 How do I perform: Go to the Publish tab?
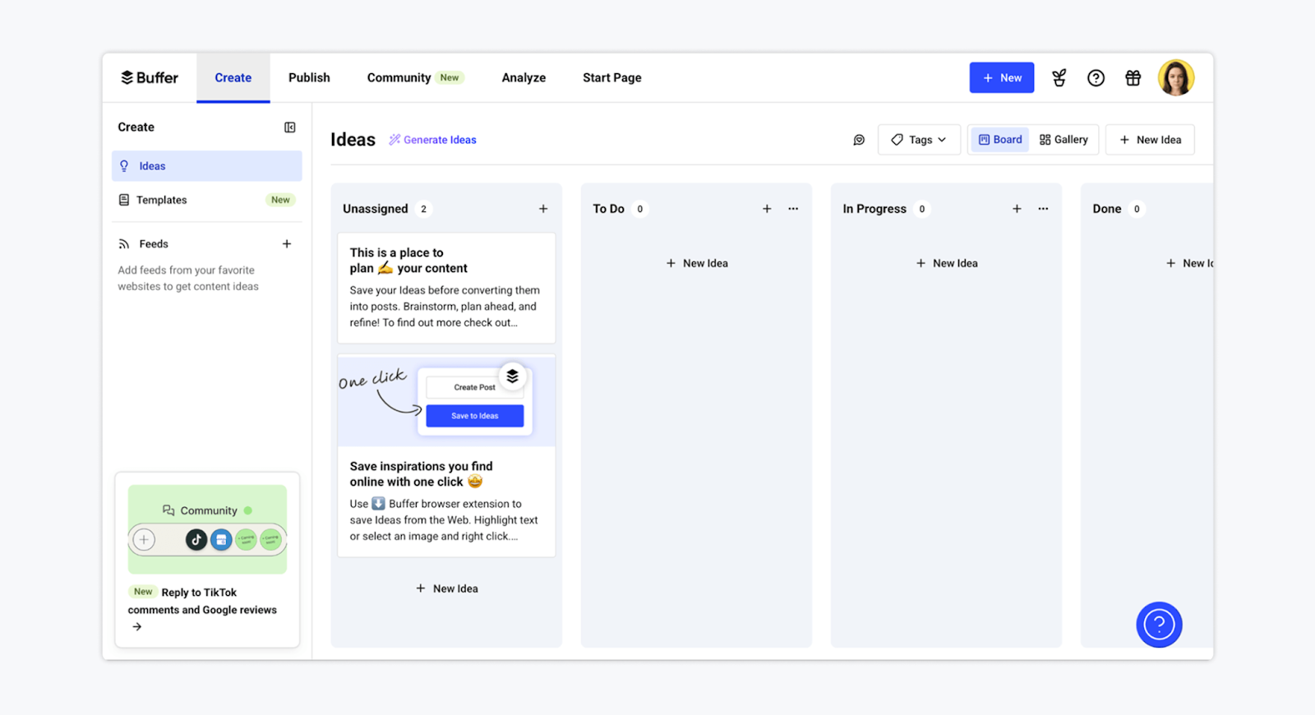(309, 78)
